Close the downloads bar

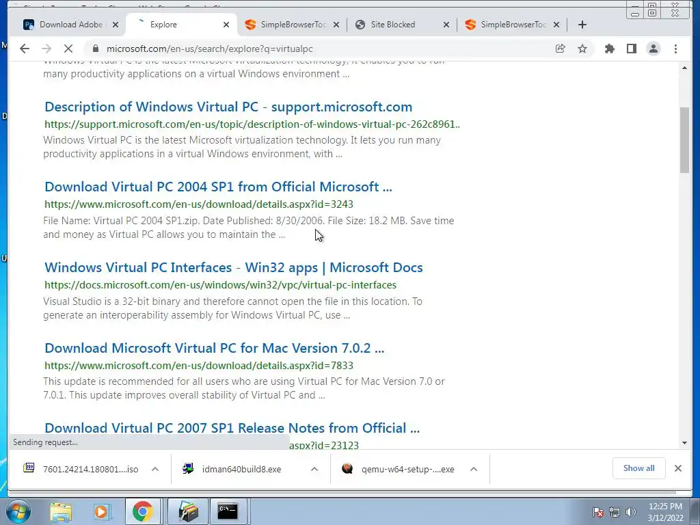click(678, 468)
